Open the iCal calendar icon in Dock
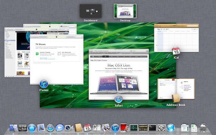The height and width of the screenshot is (135, 216). [87, 128]
